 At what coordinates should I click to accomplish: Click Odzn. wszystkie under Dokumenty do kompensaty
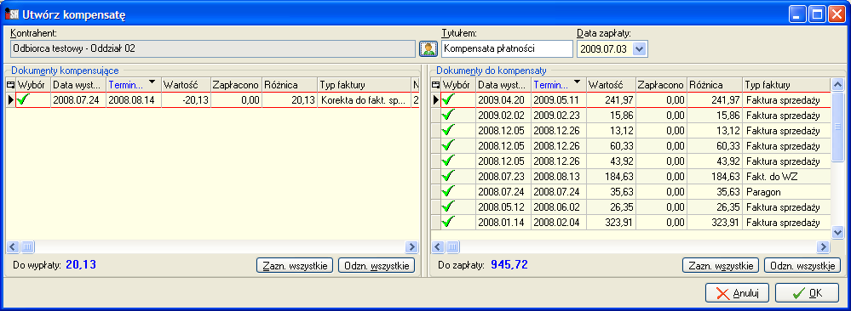point(802,266)
